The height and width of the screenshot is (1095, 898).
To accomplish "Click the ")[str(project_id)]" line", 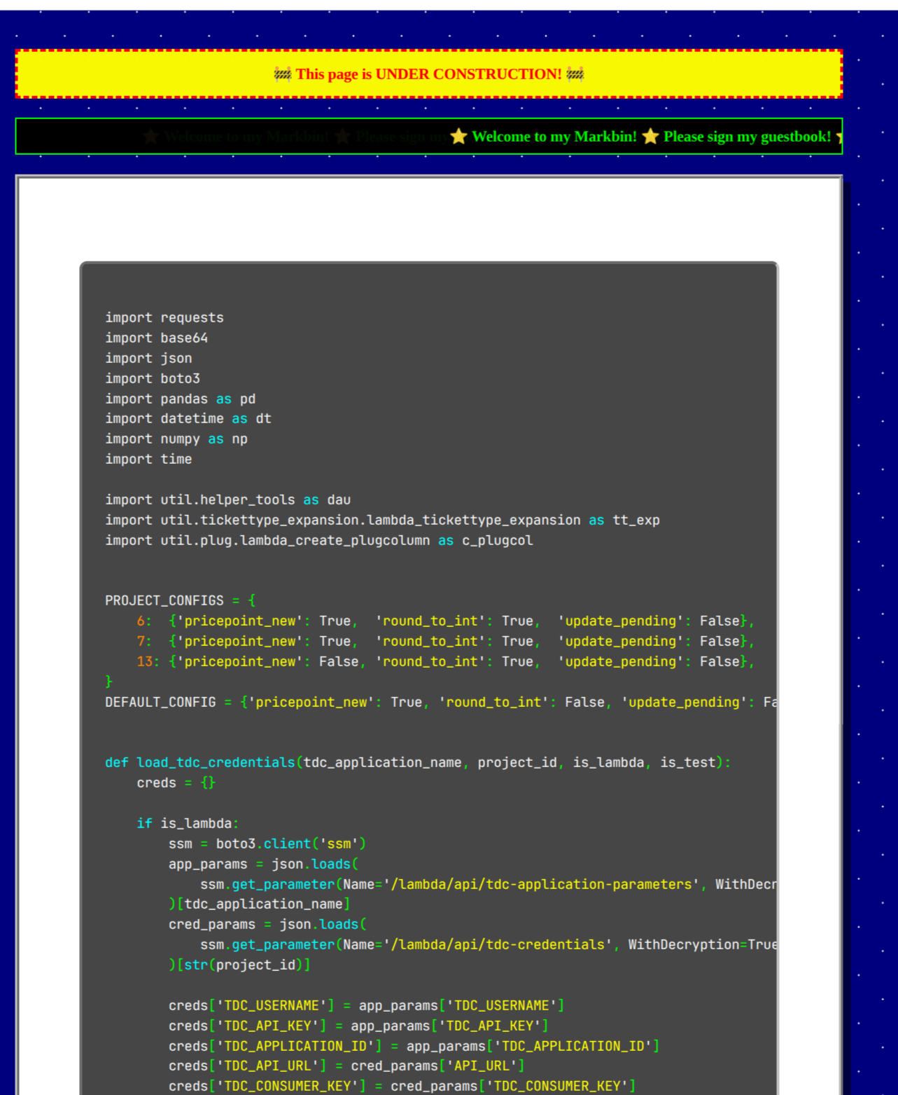I will (x=240, y=965).
